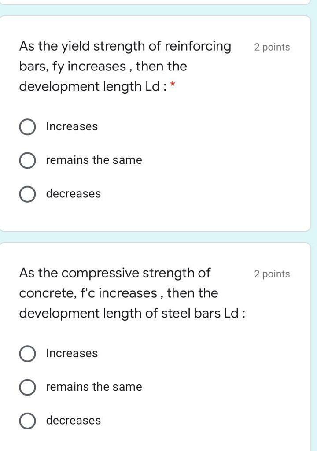The image size is (317, 451).
Task: Select "decreases" for the compressive strength question
Action: (27, 420)
